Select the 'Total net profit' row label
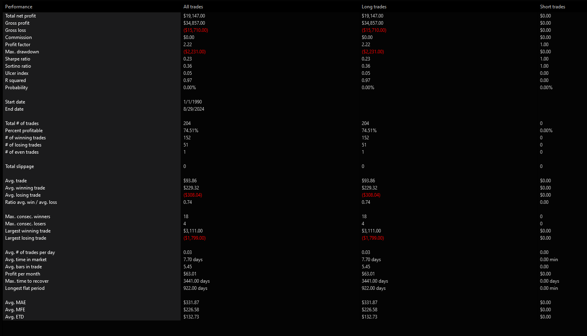The height and width of the screenshot is (336, 587). coord(20,16)
